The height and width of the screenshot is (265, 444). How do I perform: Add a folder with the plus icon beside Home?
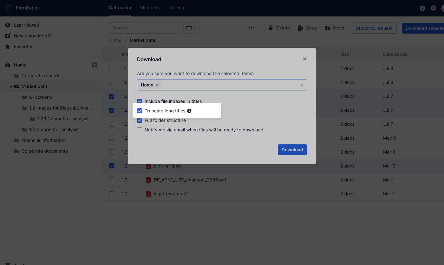click(95, 65)
